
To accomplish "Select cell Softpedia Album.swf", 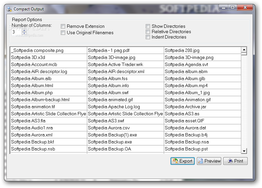I will coord(126,92).
